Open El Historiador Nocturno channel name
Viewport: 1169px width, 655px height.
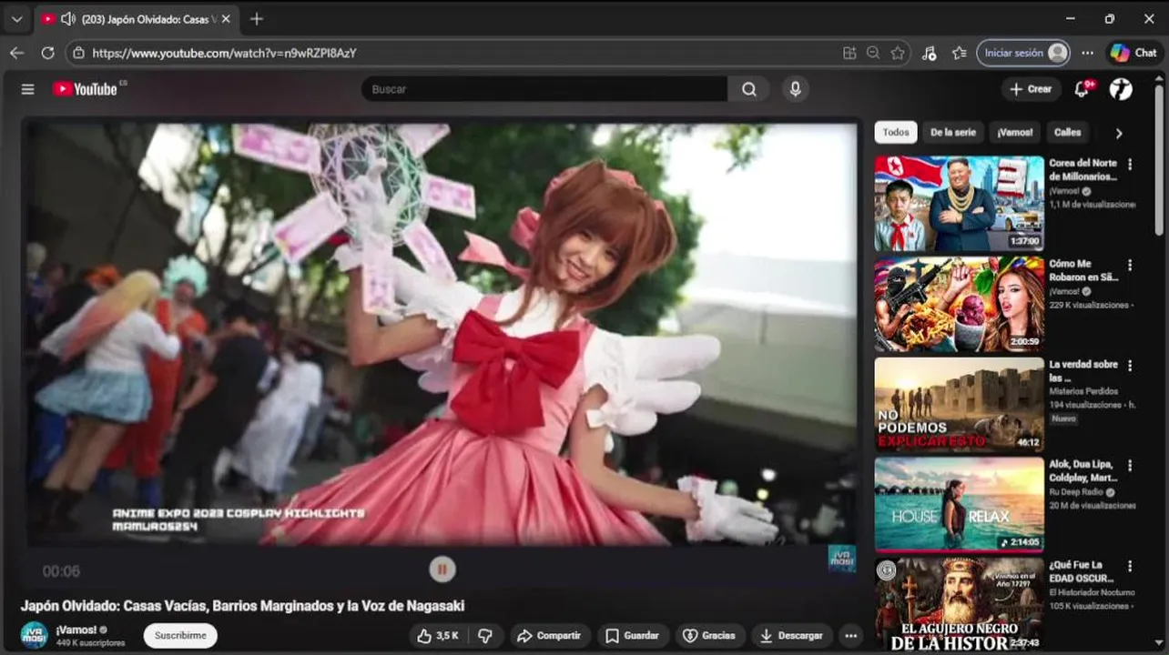click(x=1092, y=592)
